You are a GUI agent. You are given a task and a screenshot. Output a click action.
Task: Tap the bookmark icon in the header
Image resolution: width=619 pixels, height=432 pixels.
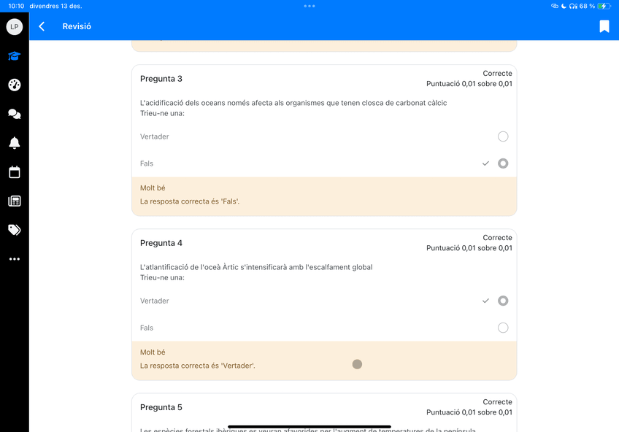pyautogui.click(x=604, y=26)
